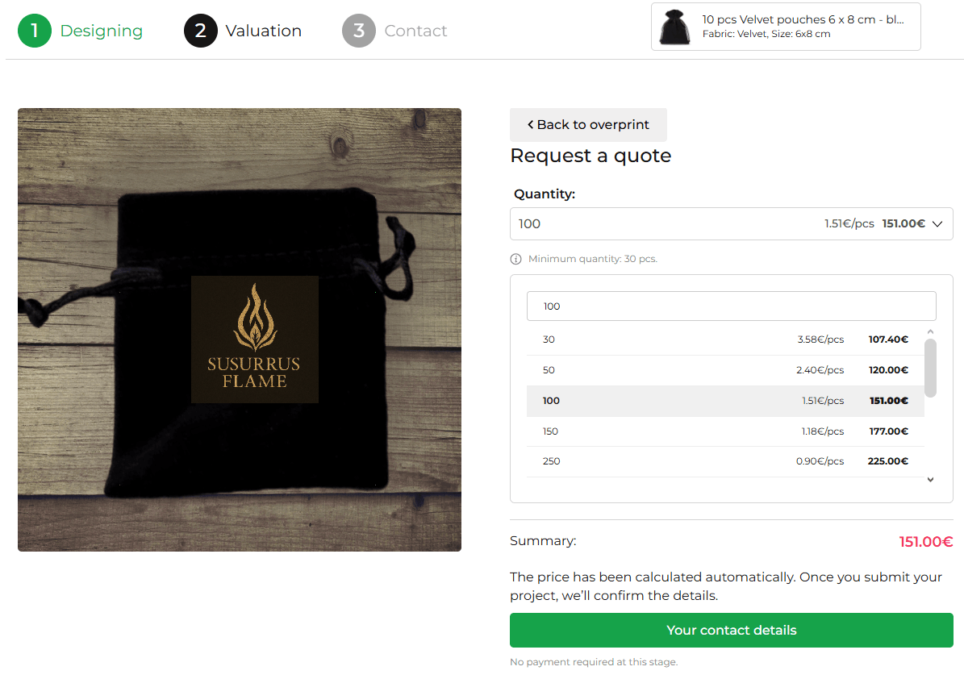The width and height of the screenshot is (964, 679).
Task: Collapse the quantity dropdown chevron
Action: [937, 224]
